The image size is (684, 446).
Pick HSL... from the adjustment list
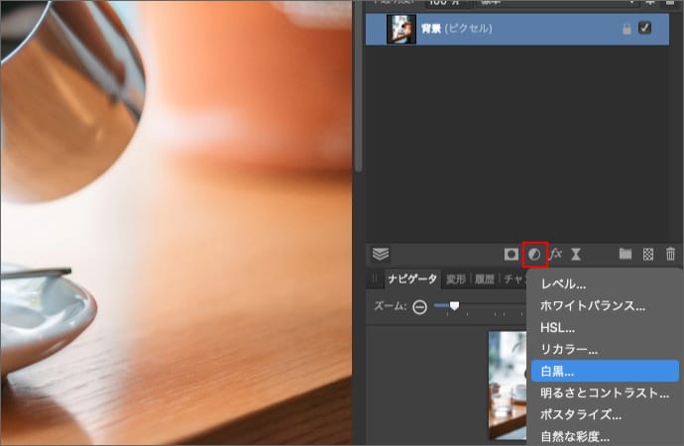point(557,327)
